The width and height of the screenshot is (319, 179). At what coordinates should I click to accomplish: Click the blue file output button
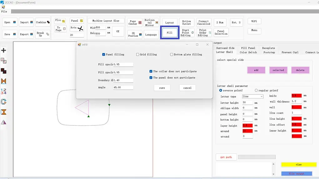(x=296, y=173)
